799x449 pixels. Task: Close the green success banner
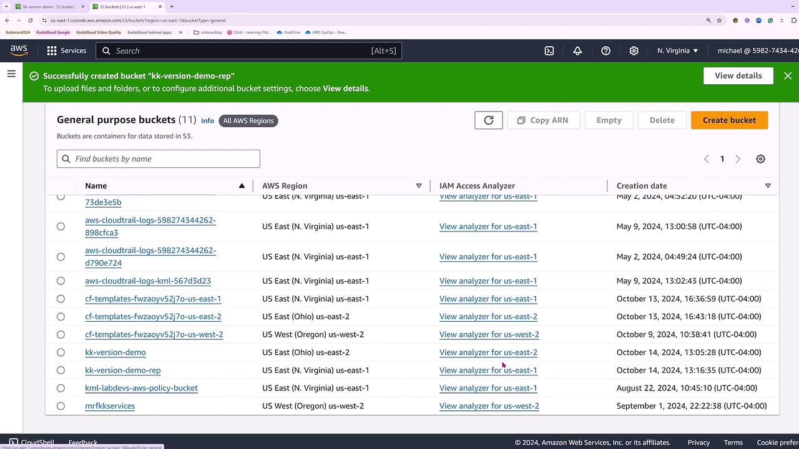point(788,75)
